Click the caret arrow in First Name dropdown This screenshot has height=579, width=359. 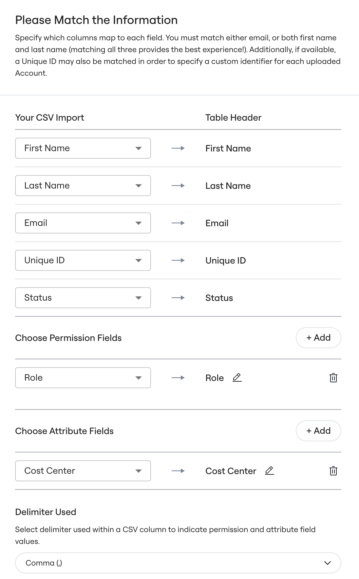coord(139,149)
